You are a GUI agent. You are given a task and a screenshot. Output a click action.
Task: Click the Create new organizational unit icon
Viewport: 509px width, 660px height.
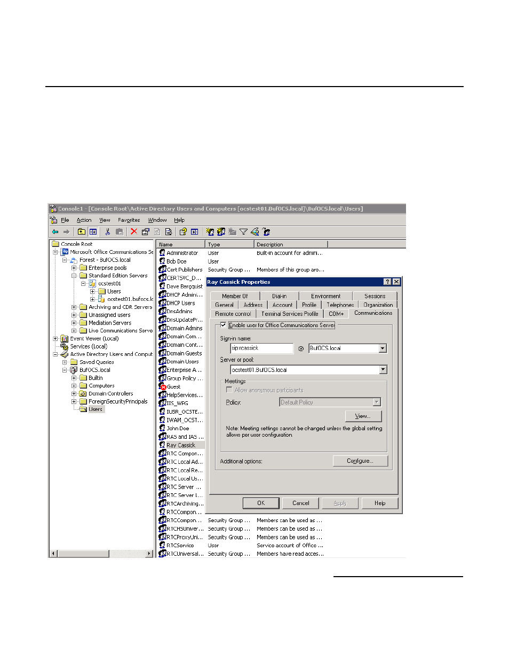point(232,232)
